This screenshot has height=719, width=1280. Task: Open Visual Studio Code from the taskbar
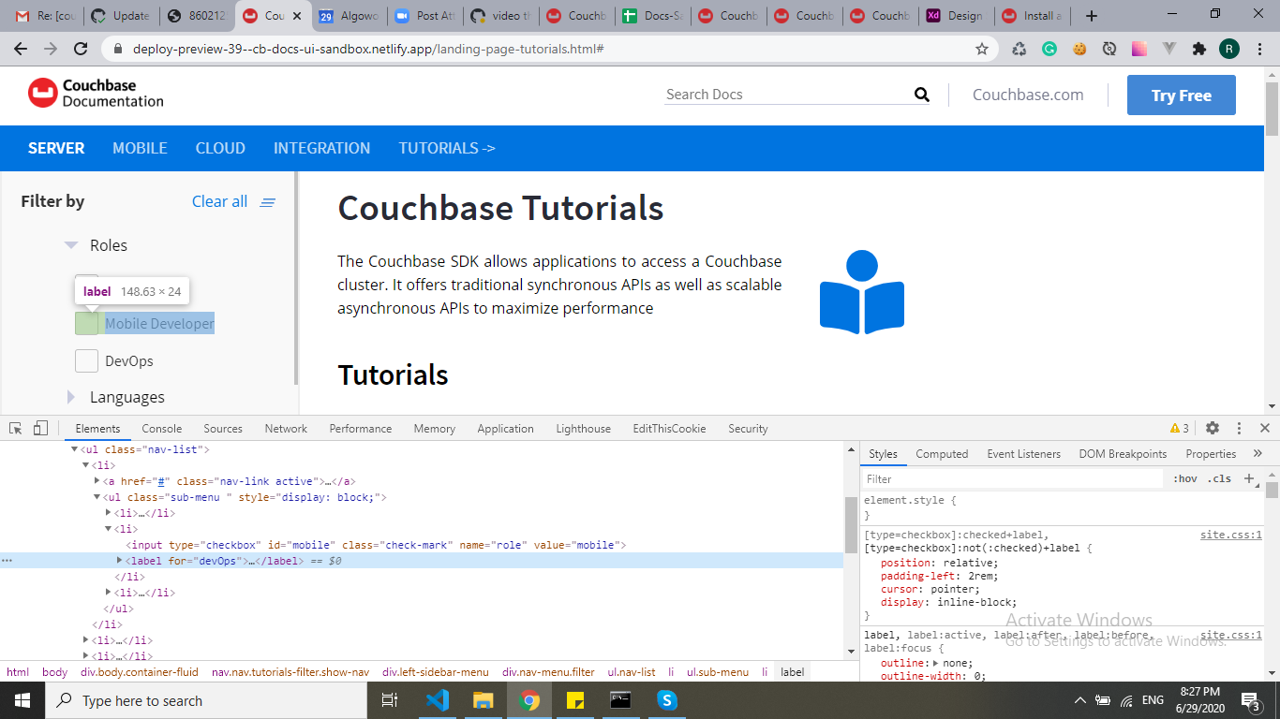[438, 700]
